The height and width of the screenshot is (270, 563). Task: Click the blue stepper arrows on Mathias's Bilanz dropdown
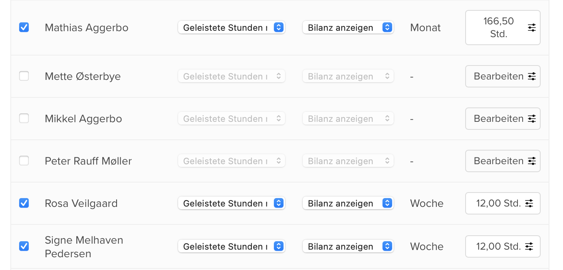point(386,28)
